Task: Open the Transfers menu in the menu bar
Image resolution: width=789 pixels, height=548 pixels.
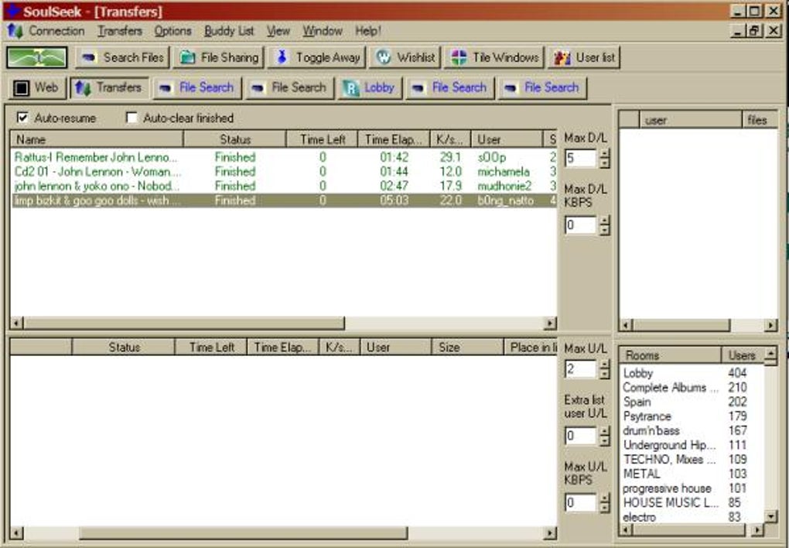Action: 120,31
